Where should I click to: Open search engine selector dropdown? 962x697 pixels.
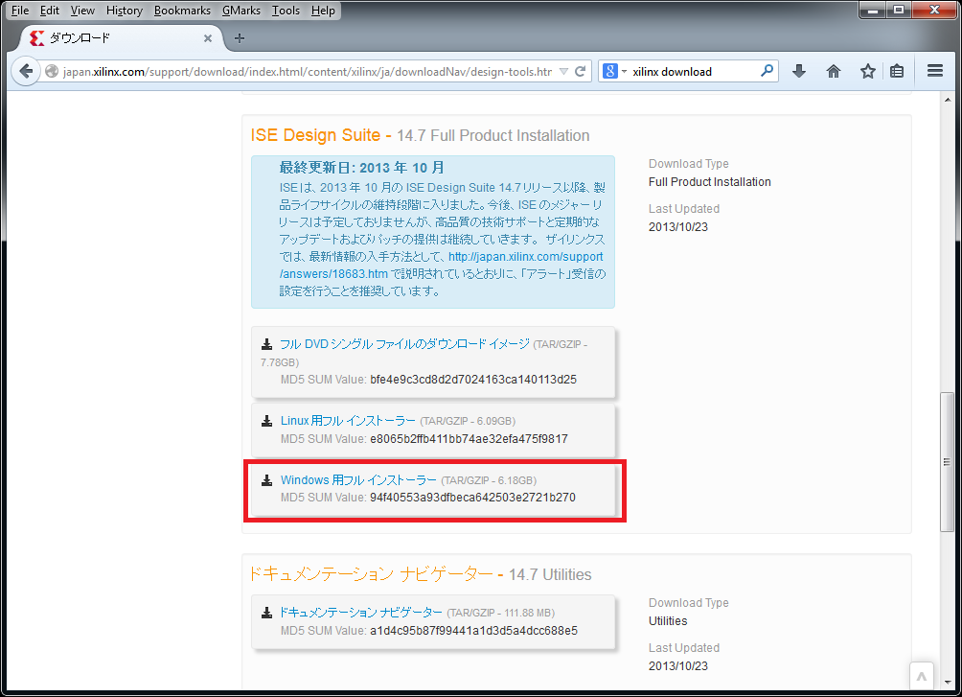point(624,71)
